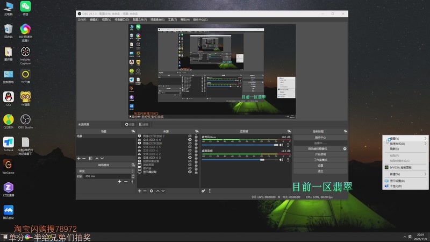Open 滤镜 button on the source toolbar
The height and width of the screenshot is (242, 430).
(x=144, y=125)
